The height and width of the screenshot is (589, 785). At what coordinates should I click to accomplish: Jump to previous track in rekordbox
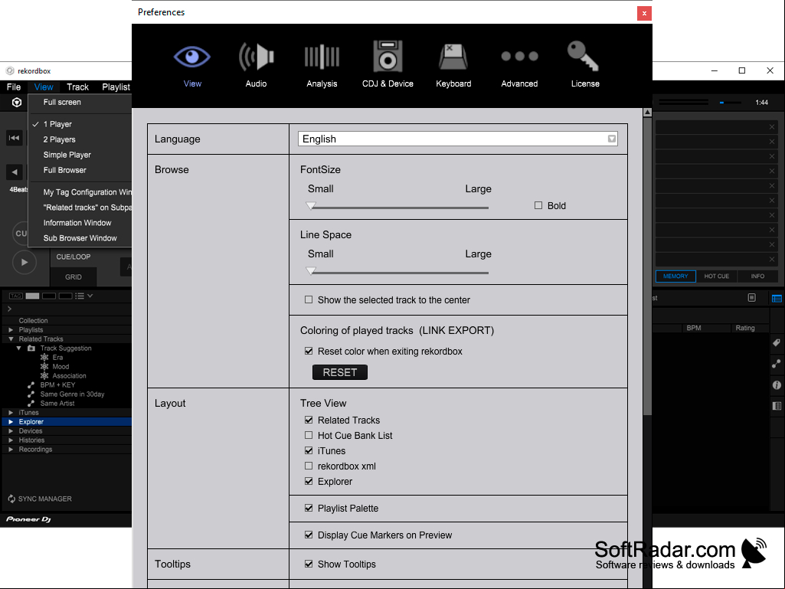point(14,138)
